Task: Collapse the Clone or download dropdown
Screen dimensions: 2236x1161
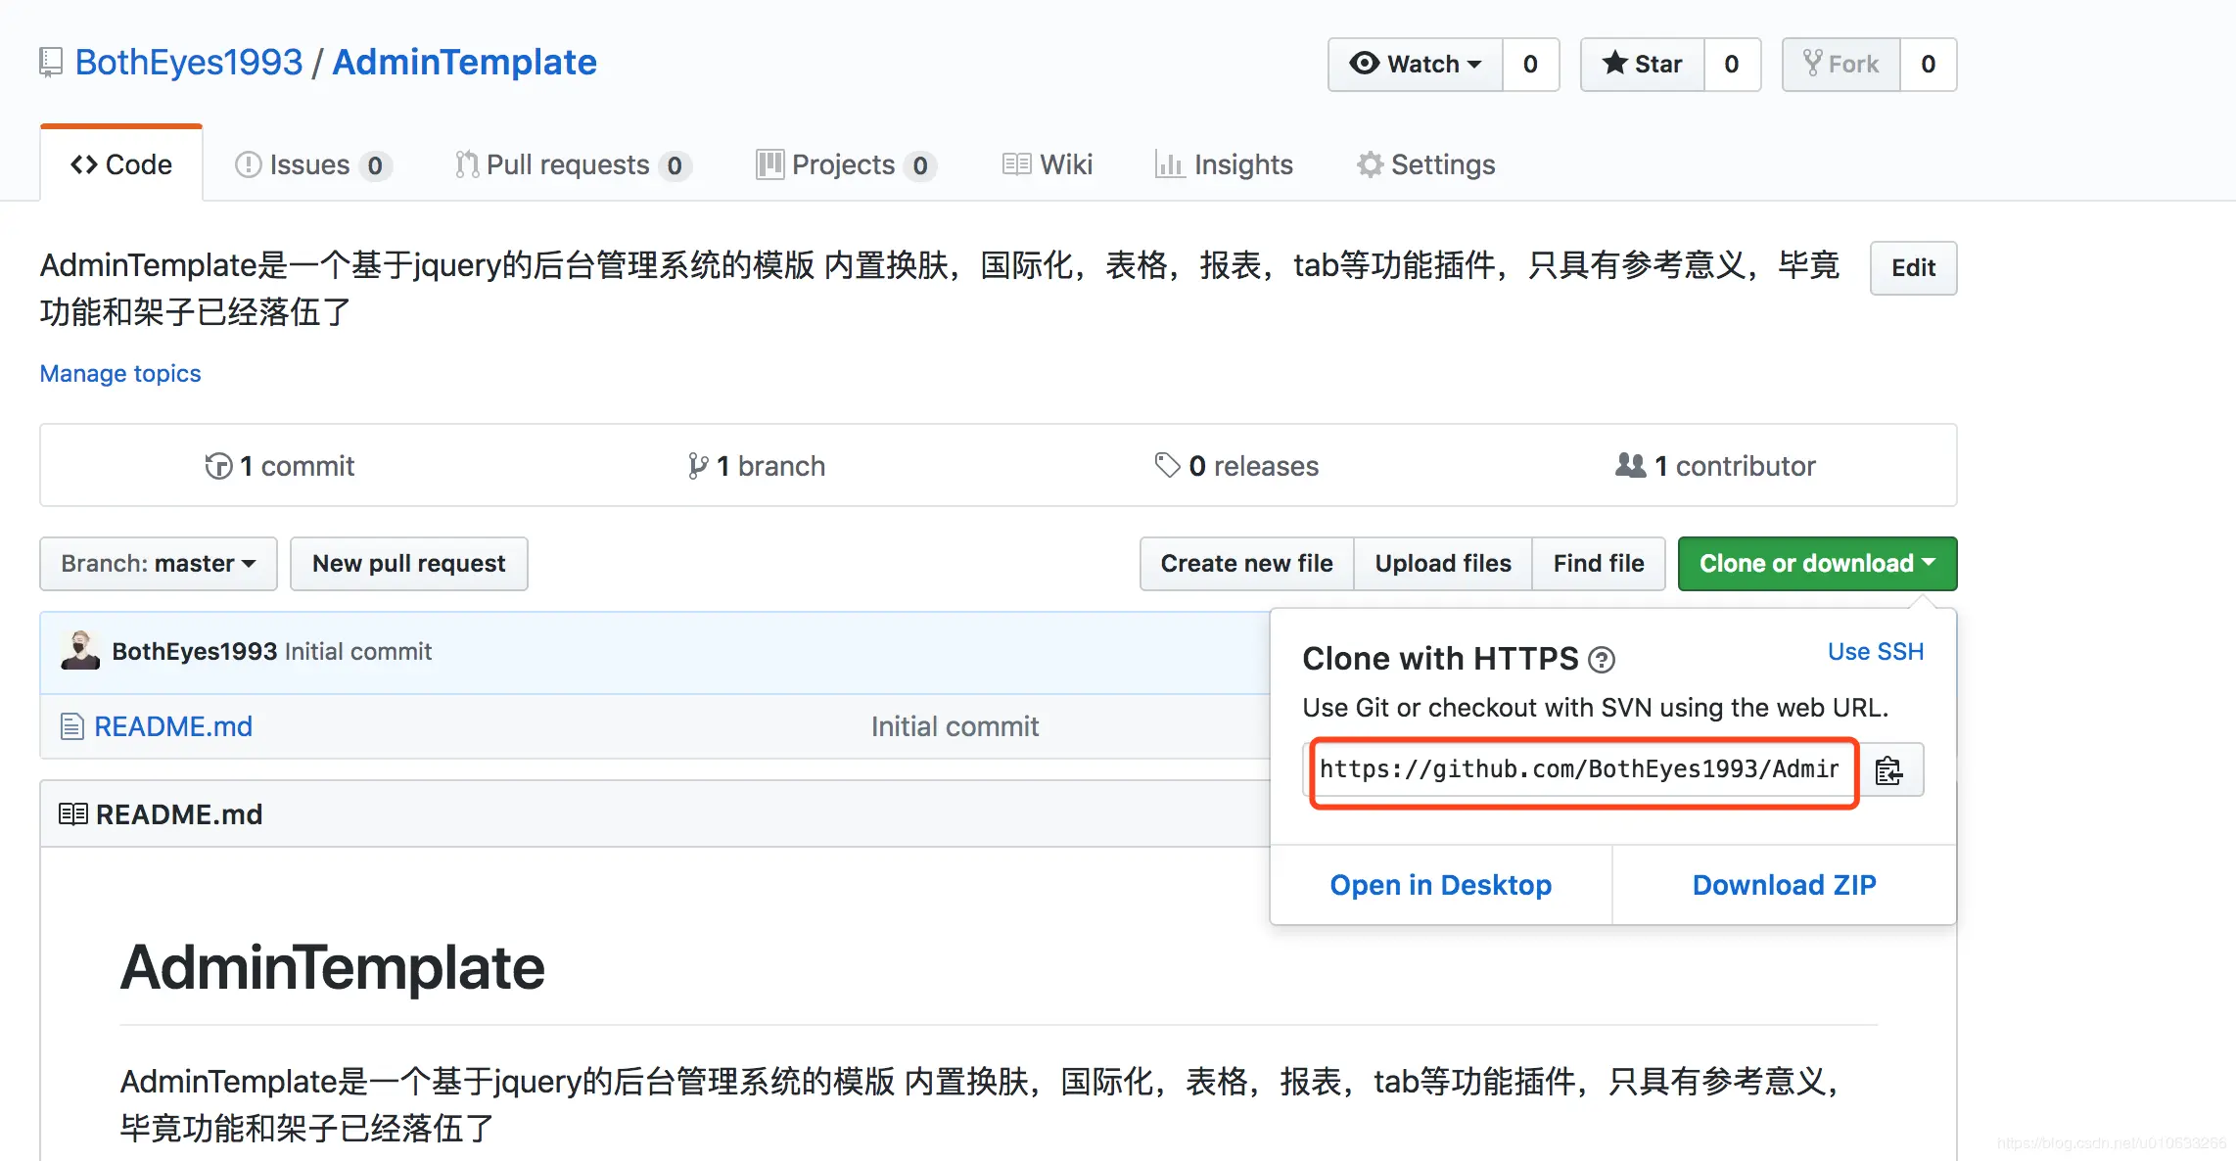Action: (1817, 564)
